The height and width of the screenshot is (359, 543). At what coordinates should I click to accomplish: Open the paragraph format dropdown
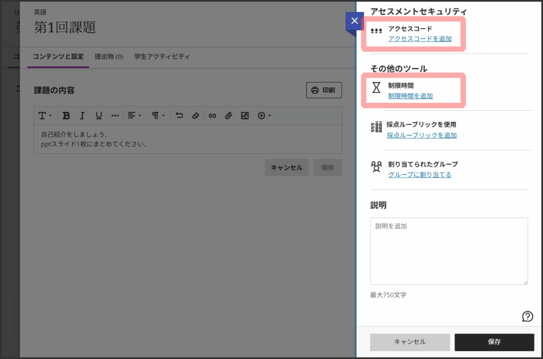[x=158, y=116]
